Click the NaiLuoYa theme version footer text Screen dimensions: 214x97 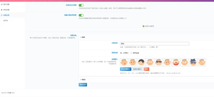[8, 93]
